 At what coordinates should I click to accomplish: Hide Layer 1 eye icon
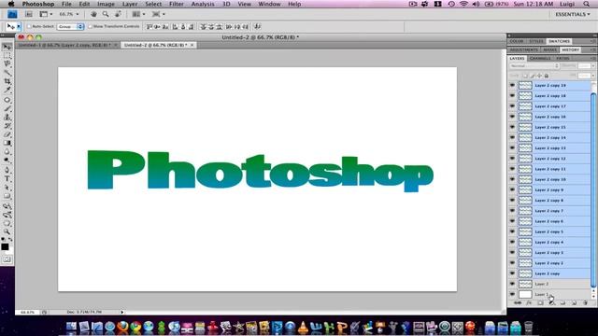click(512, 294)
